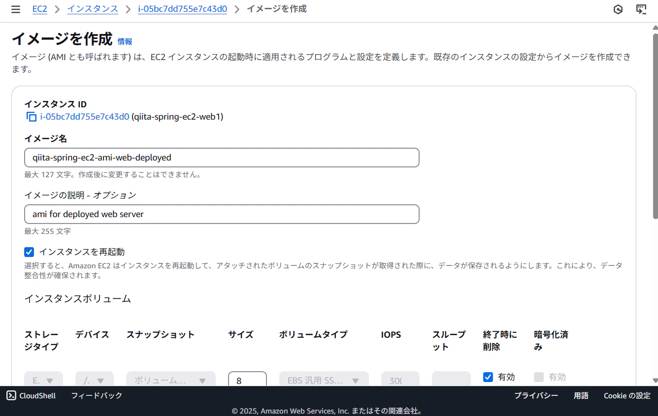Click the 情報 link beside the page title
Image resolution: width=658 pixels, height=416 pixels.
[x=125, y=41]
